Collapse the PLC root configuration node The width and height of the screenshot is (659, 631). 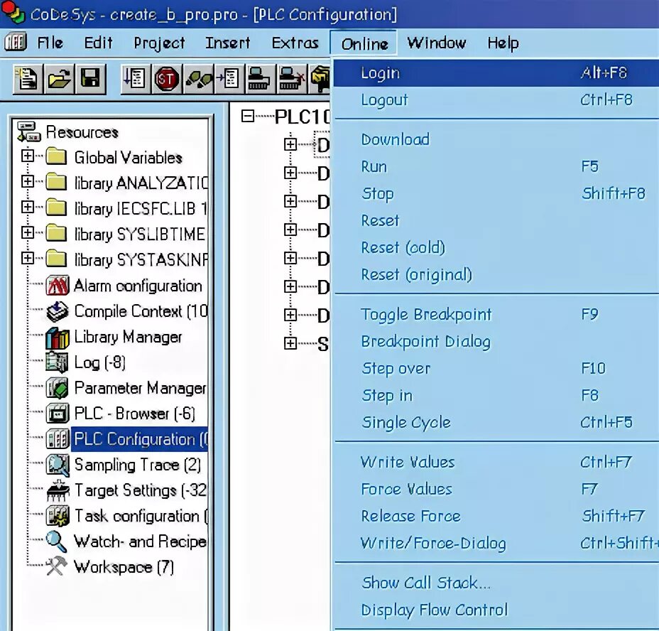pyautogui.click(x=248, y=116)
